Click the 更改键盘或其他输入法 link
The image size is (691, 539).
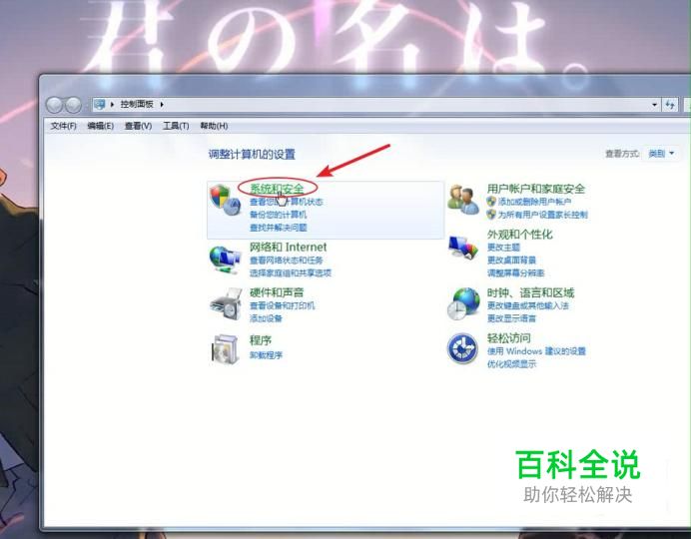pos(528,305)
